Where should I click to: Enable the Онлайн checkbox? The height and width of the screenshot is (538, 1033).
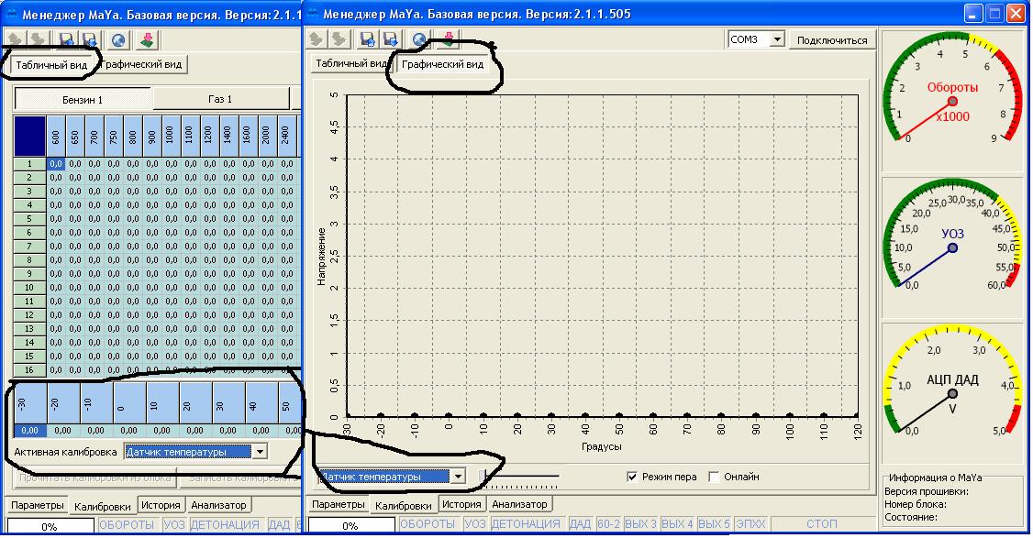tap(715, 477)
